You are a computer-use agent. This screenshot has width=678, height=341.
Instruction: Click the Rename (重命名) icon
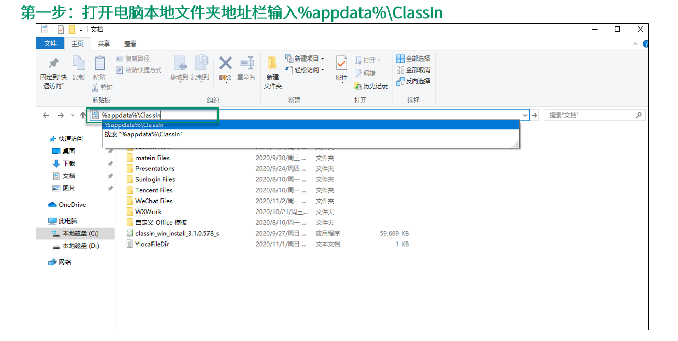pos(246,63)
